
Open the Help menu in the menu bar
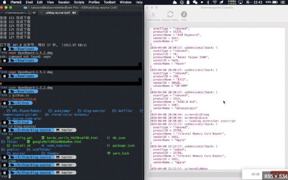click(139, 2)
